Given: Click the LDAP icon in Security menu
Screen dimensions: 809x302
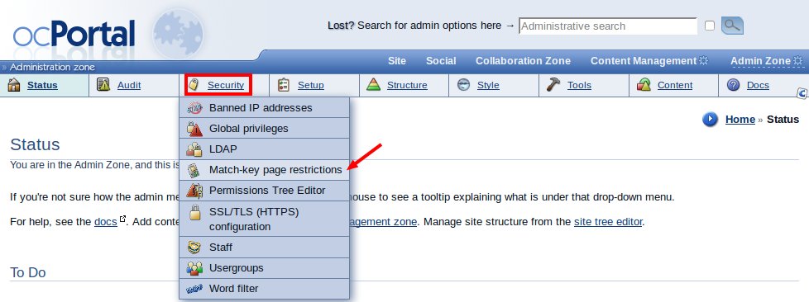Looking at the screenshot, I should coord(194,149).
